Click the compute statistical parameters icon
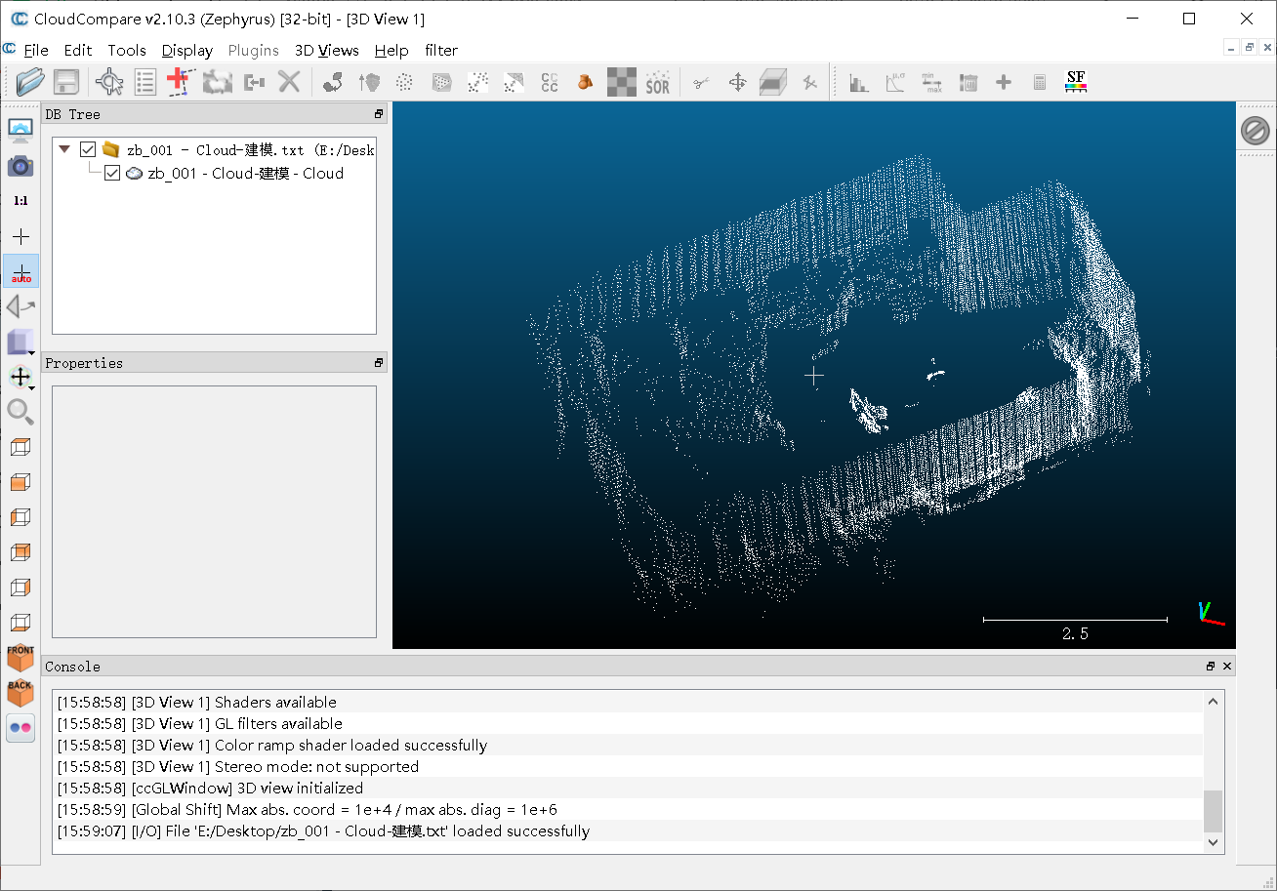Screen dimensions: 1277x891 [x=895, y=83]
